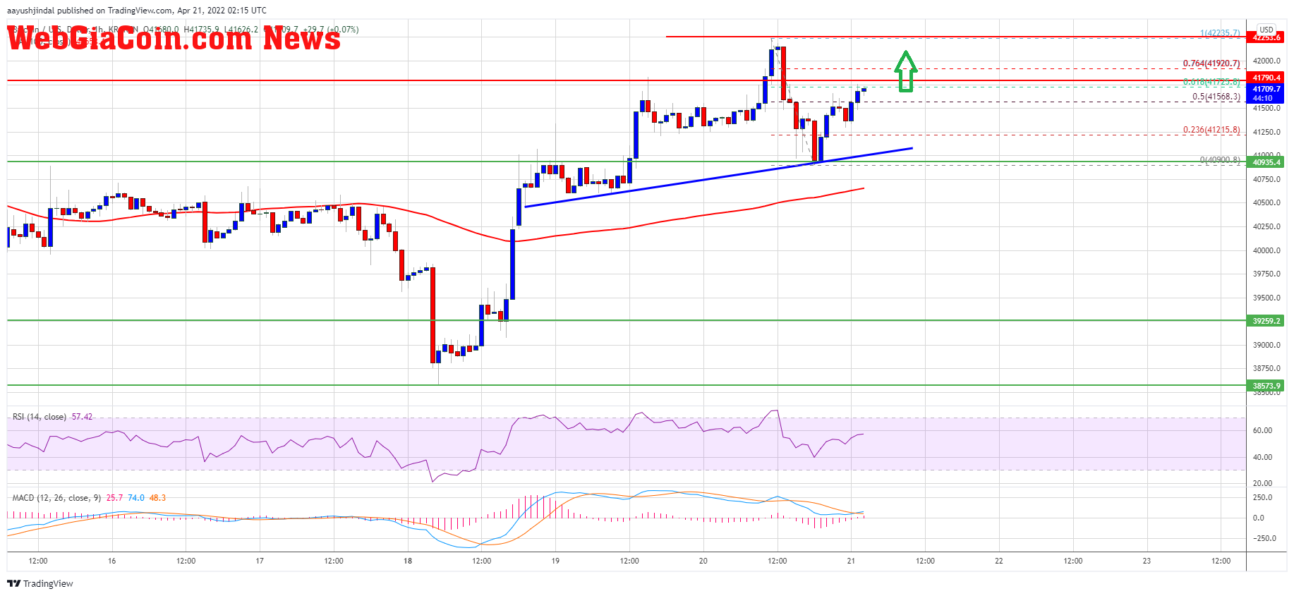
Task: Click date 16 on the time axis
Action: 111,561
